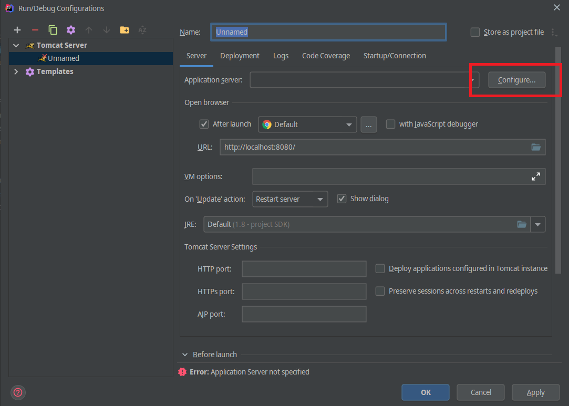Uncheck After launch checkbox
This screenshot has height=406, width=569.
point(204,124)
